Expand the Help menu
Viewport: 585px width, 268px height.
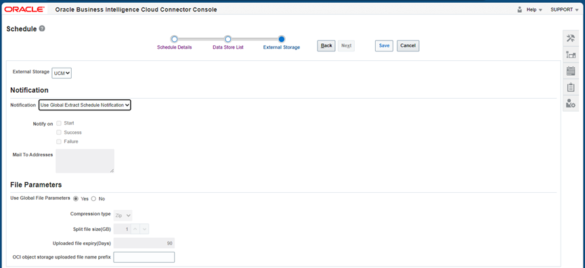(x=534, y=9)
